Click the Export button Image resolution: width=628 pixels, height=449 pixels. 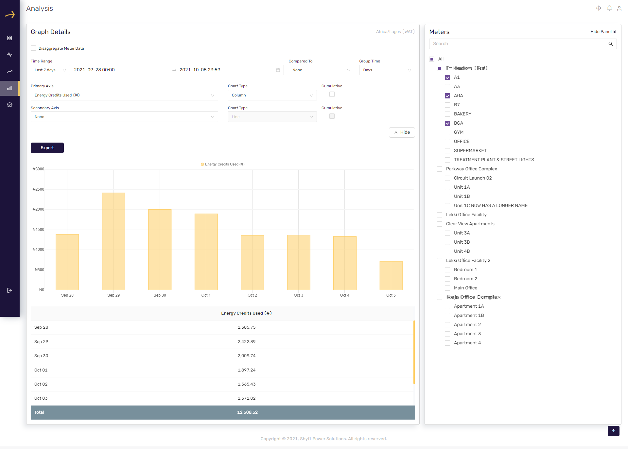click(47, 148)
